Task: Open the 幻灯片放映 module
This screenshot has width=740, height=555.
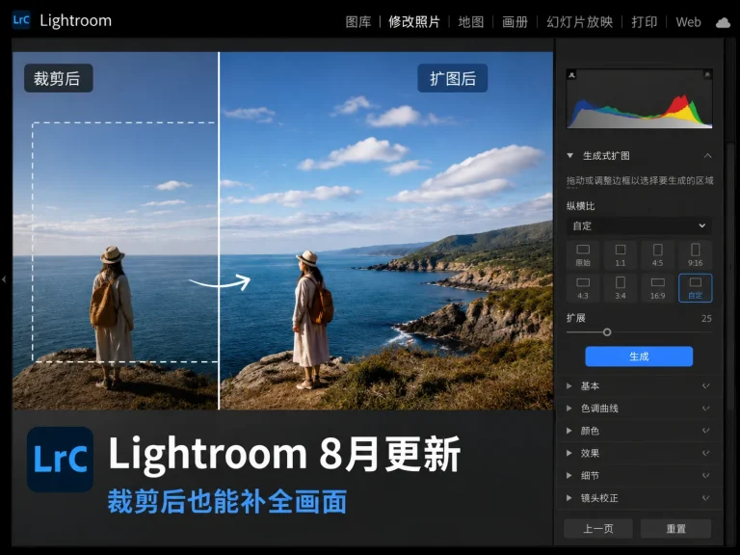Action: [579, 22]
